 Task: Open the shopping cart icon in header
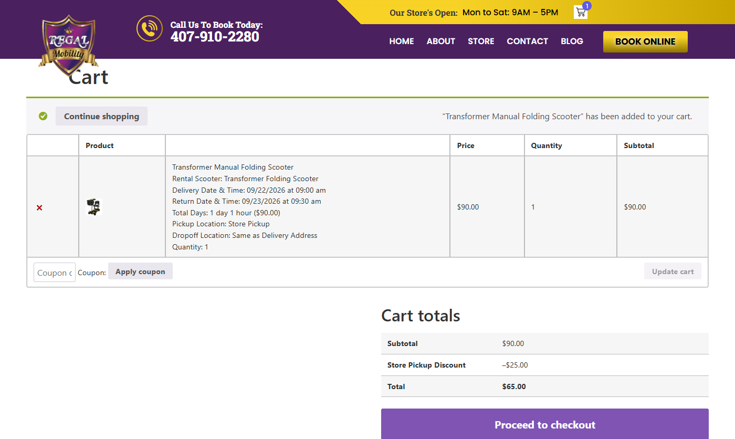click(581, 12)
